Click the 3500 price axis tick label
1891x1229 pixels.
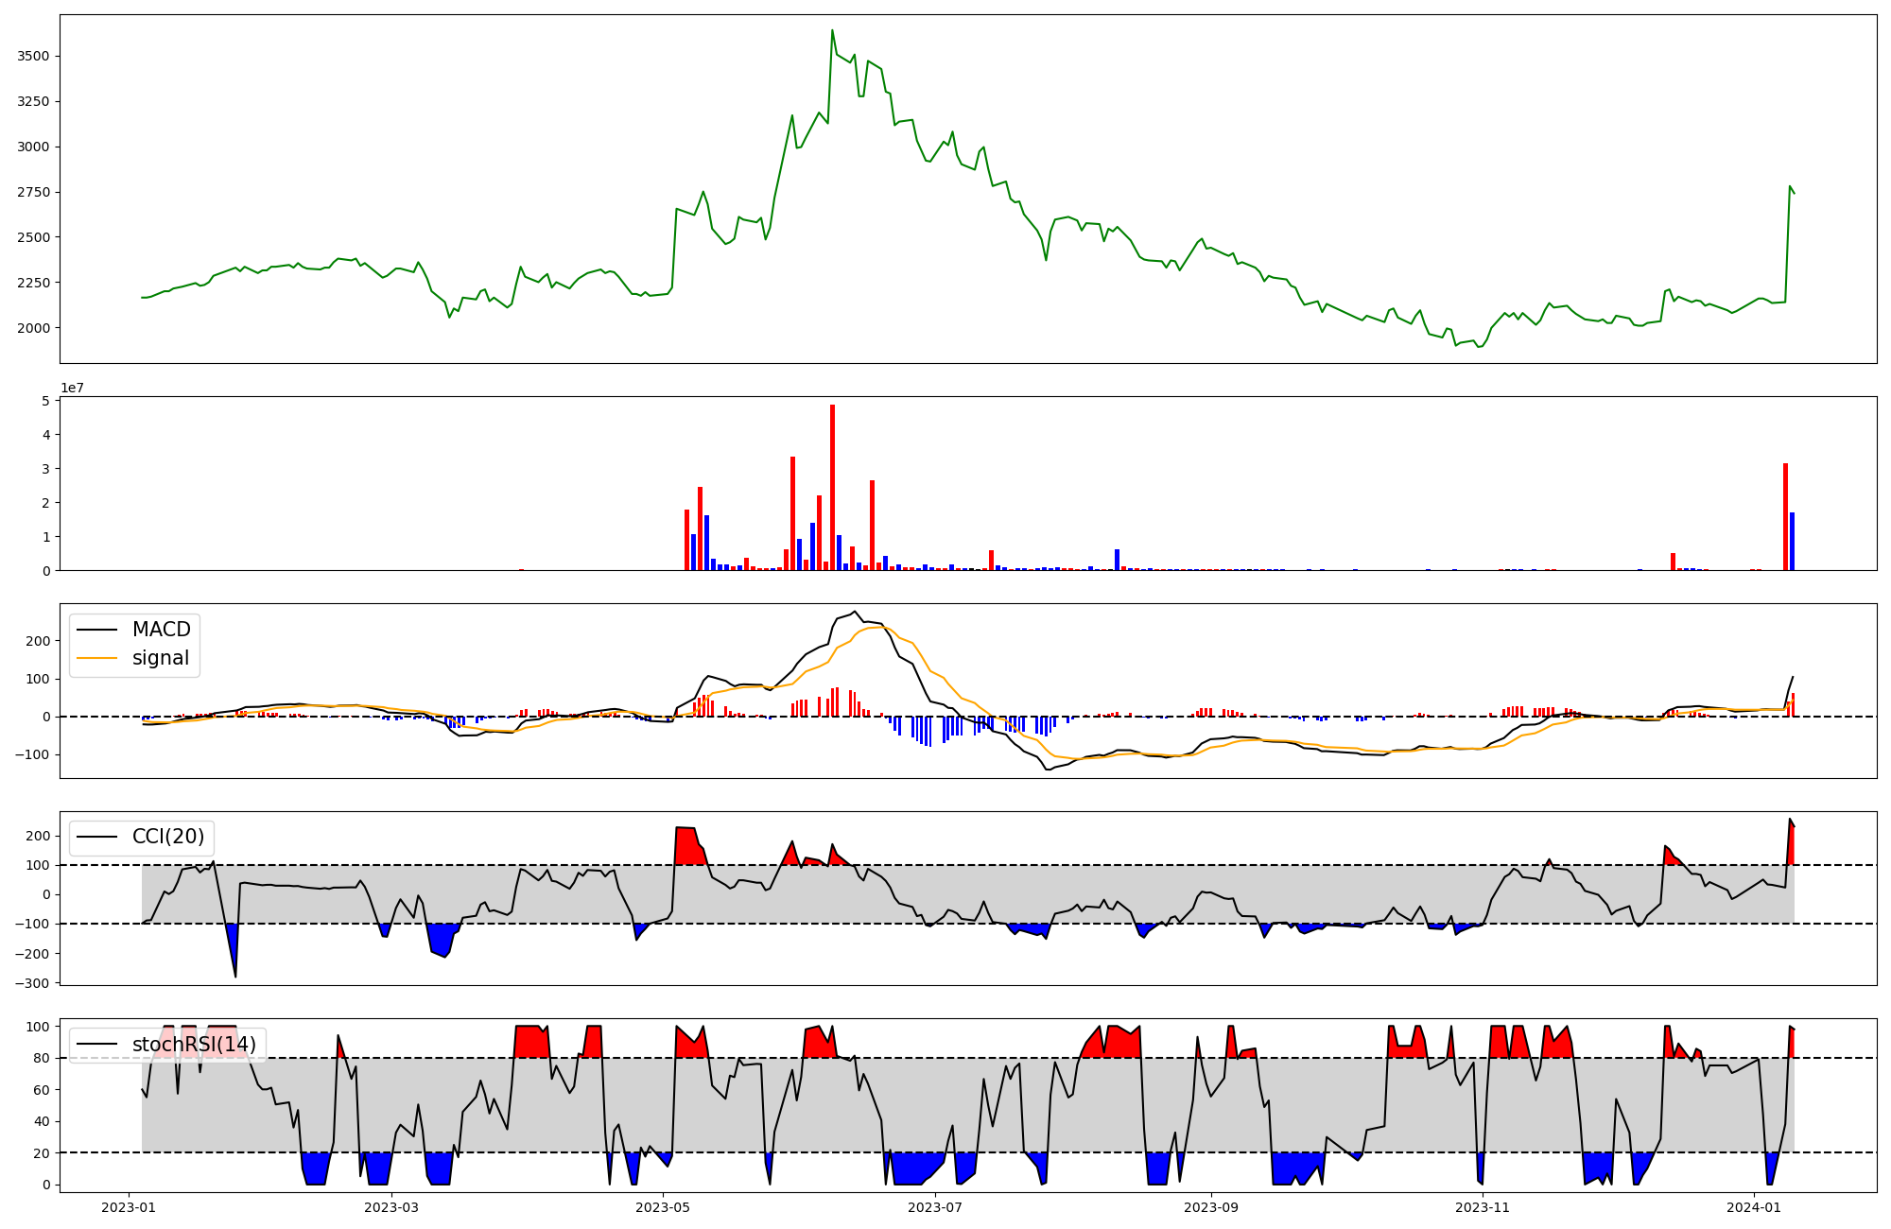33,57
